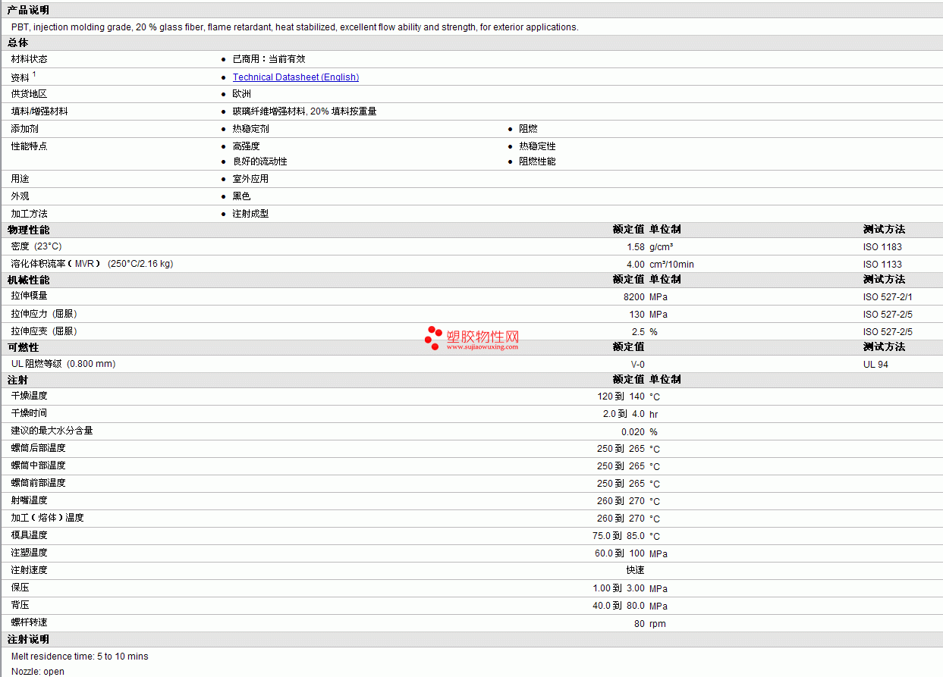Click the 拉伸应力 (屈服) row label
Viewport: 943px width, 677px height.
tap(44, 314)
